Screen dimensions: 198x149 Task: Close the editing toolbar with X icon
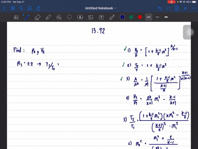coord(185,8)
